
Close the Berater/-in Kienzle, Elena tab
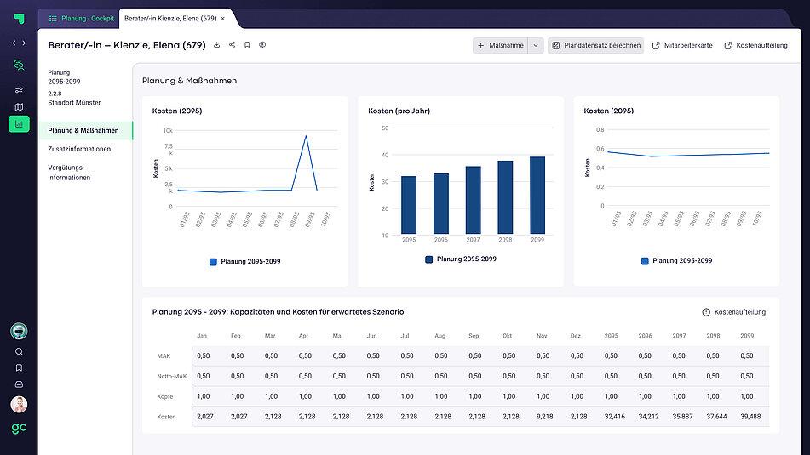(x=223, y=18)
